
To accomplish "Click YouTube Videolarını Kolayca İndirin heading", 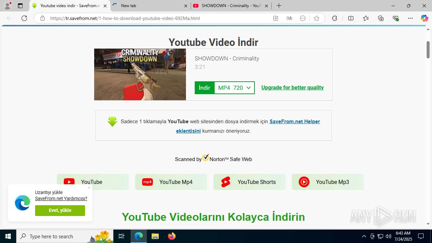I will (x=213, y=217).
